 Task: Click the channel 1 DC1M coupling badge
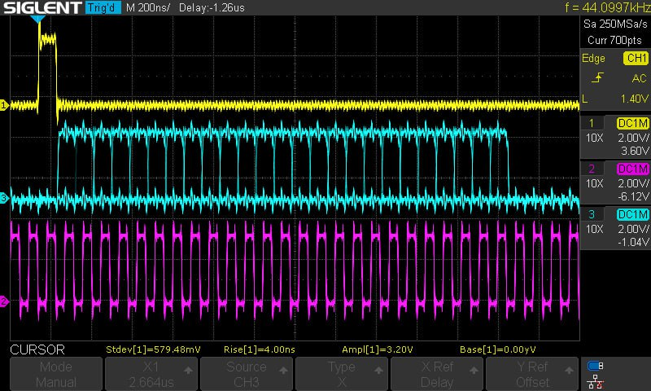click(633, 123)
